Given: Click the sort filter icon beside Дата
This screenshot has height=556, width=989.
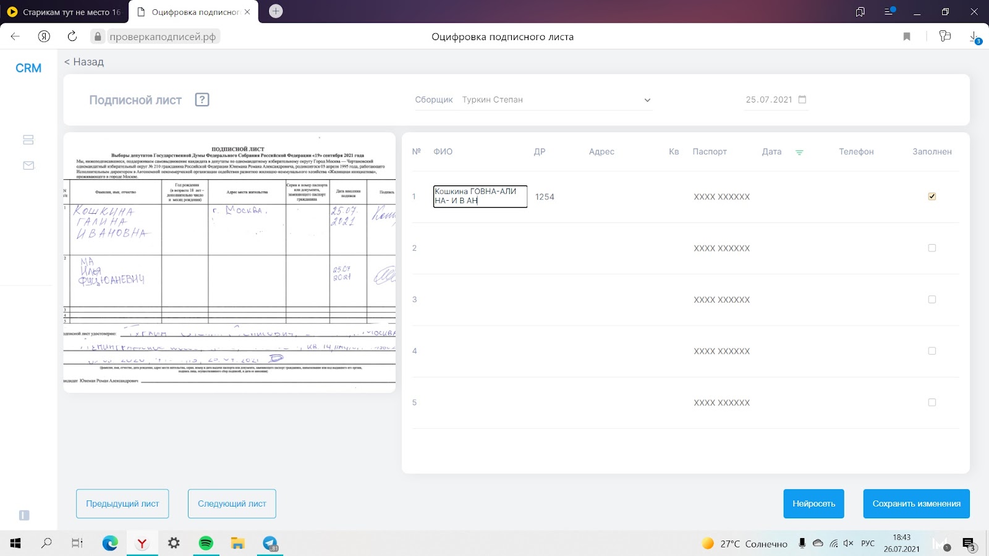Looking at the screenshot, I should point(799,152).
